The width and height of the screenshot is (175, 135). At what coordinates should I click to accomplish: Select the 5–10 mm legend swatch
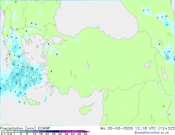[x=30, y=131]
